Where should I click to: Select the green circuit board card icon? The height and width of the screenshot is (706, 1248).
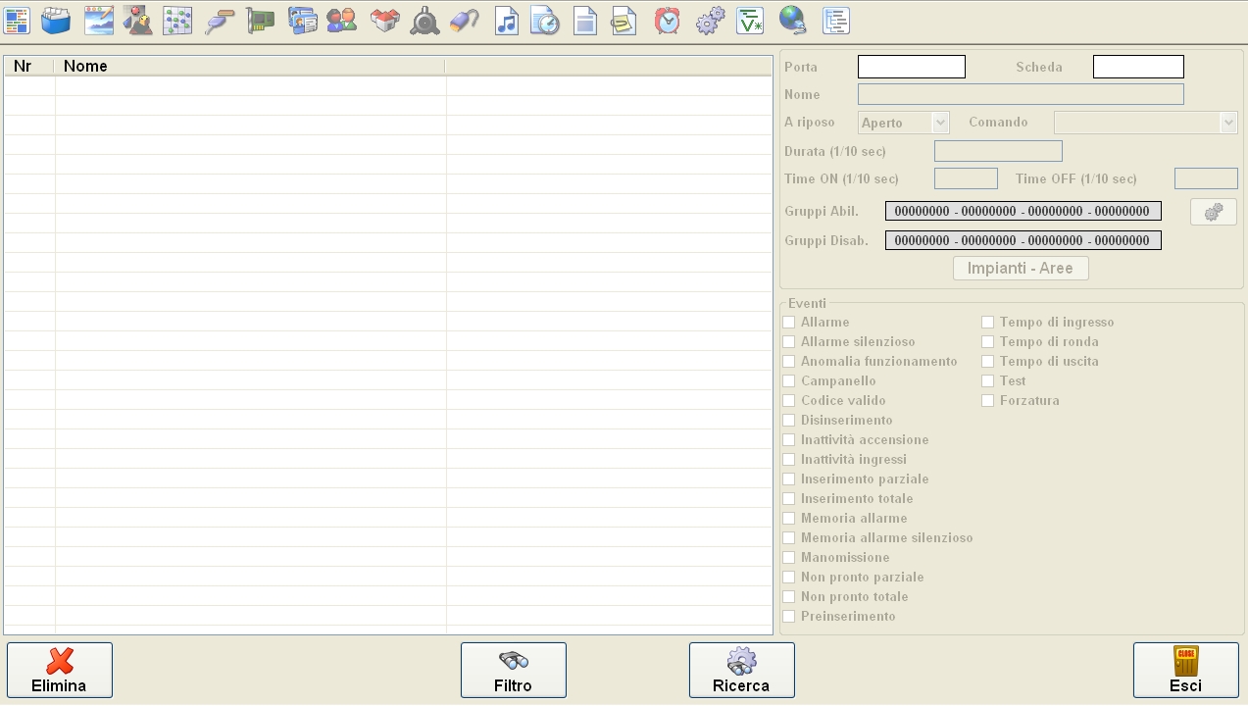(260, 21)
